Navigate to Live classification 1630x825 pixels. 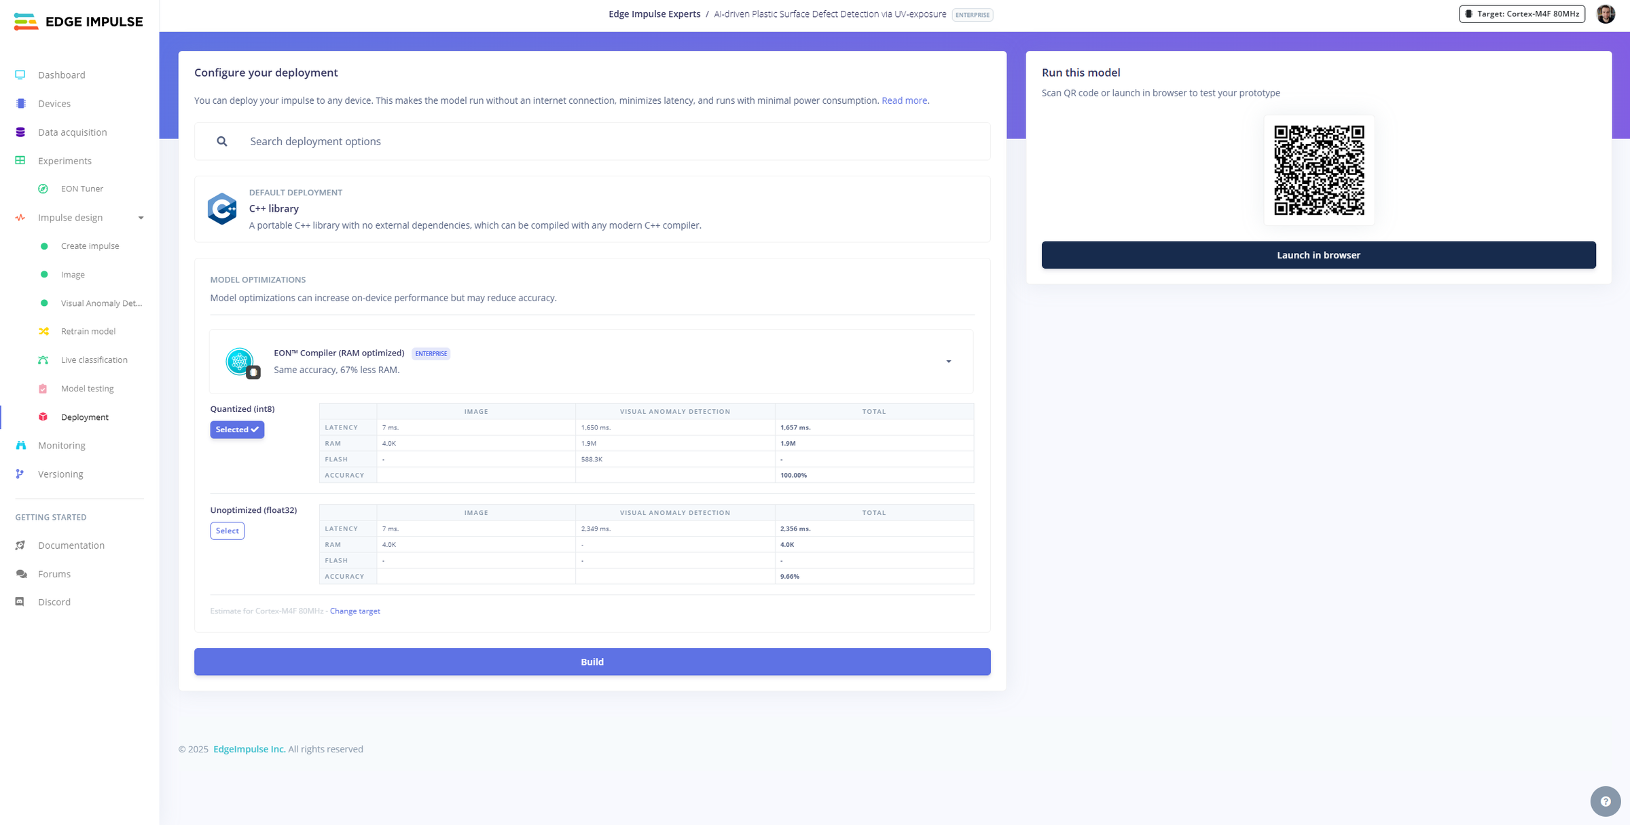[94, 360]
